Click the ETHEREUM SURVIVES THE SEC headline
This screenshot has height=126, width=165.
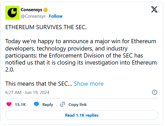46,27
